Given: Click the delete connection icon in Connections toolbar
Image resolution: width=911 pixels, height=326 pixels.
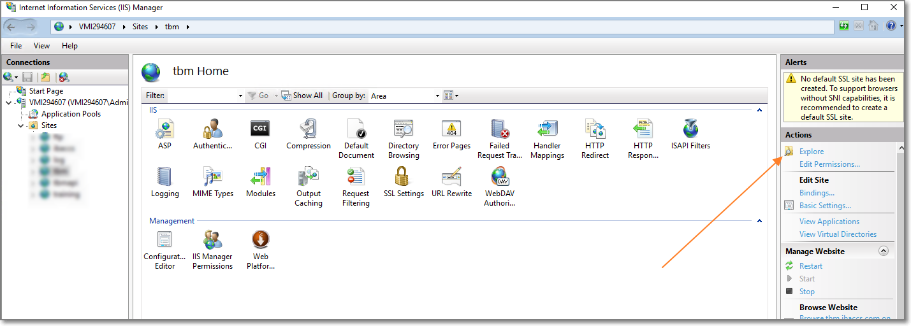Looking at the screenshot, I should [64, 77].
